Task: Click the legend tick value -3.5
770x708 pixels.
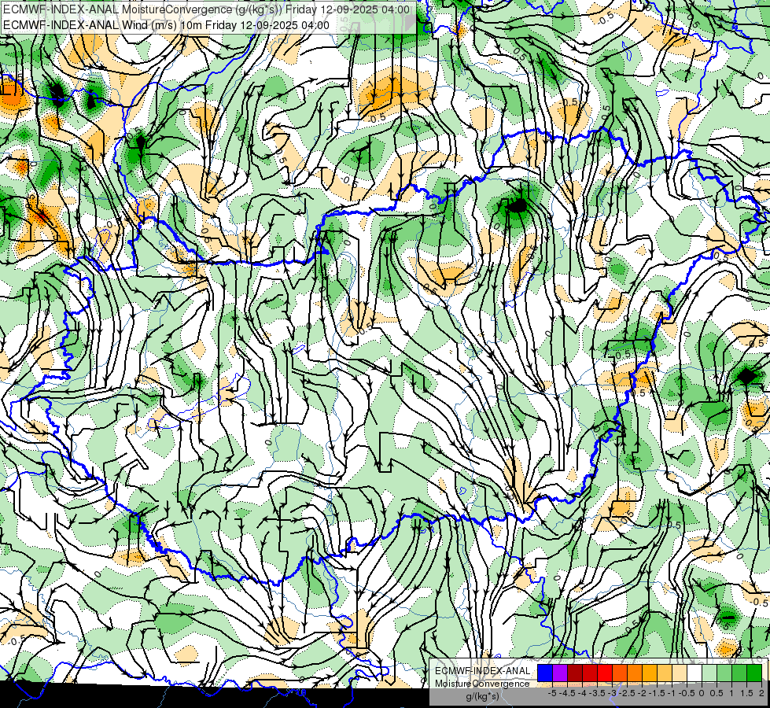Action: coord(597,693)
